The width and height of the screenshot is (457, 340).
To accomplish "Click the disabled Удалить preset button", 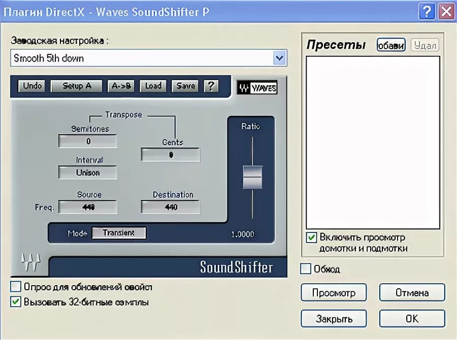I will 425,45.
